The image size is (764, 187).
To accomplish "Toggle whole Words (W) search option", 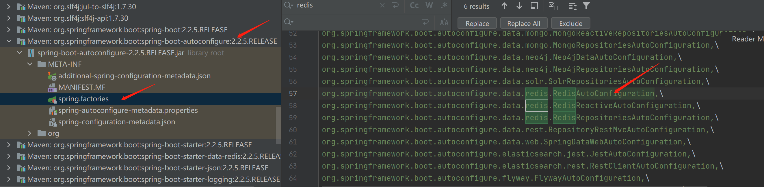I will point(429,5).
